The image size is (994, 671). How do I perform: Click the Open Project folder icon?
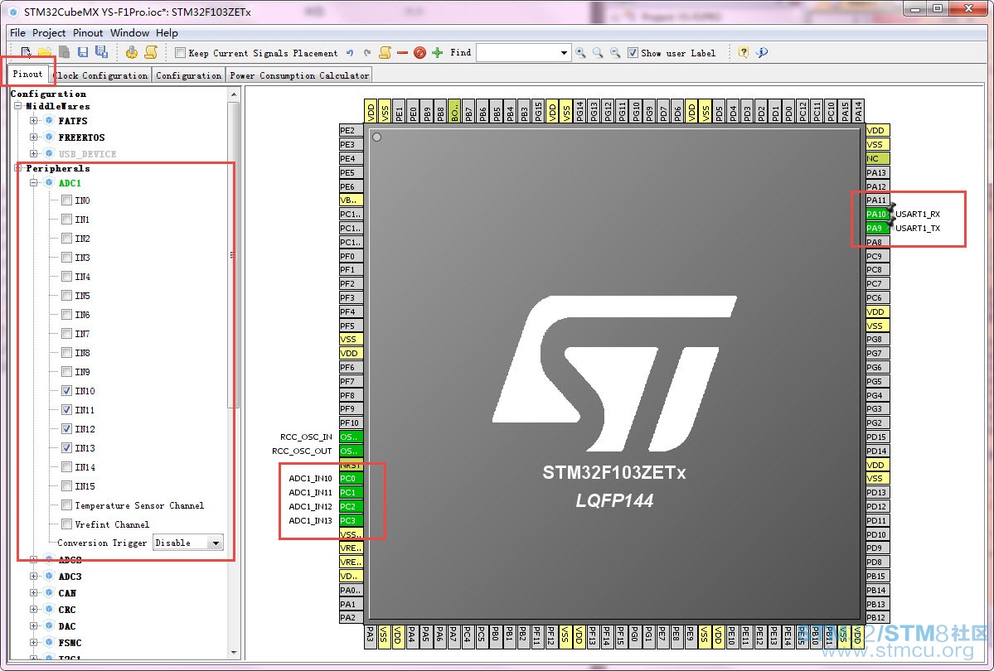coord(45,52)
